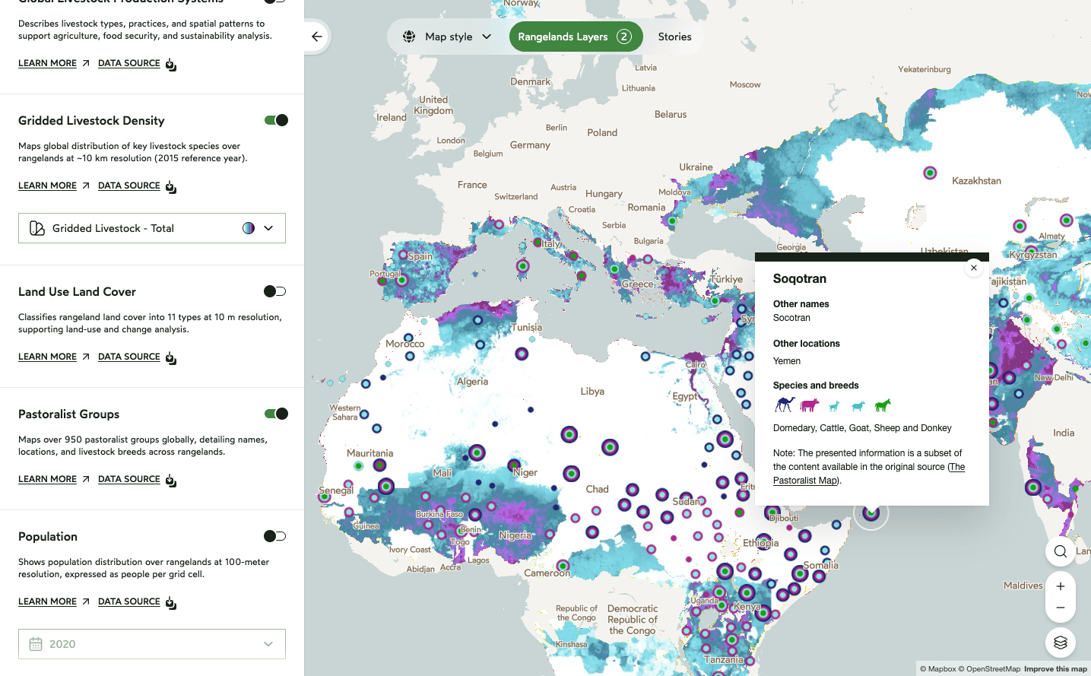Open the Map style dropdown
This screenshot has width=1091, height=676.
(448, 36)
